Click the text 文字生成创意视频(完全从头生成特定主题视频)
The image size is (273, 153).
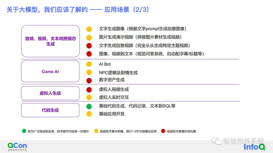(x=145, y=46)
